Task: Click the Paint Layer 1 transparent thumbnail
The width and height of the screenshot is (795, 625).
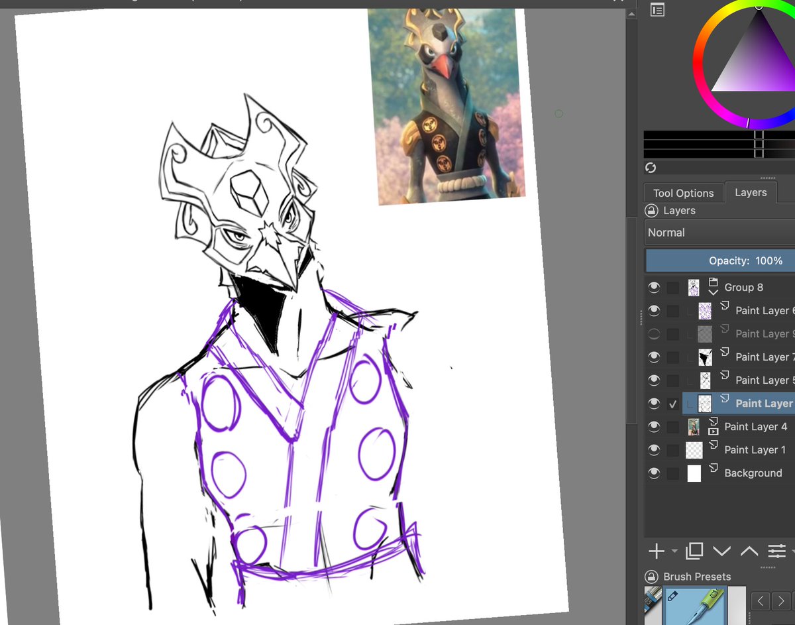Action: [694, 449]
